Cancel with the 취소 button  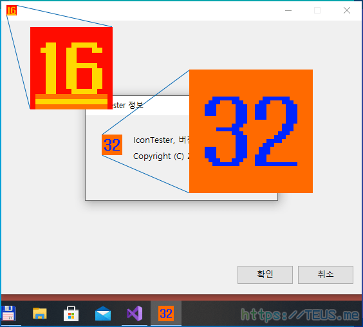pos(326,275)
